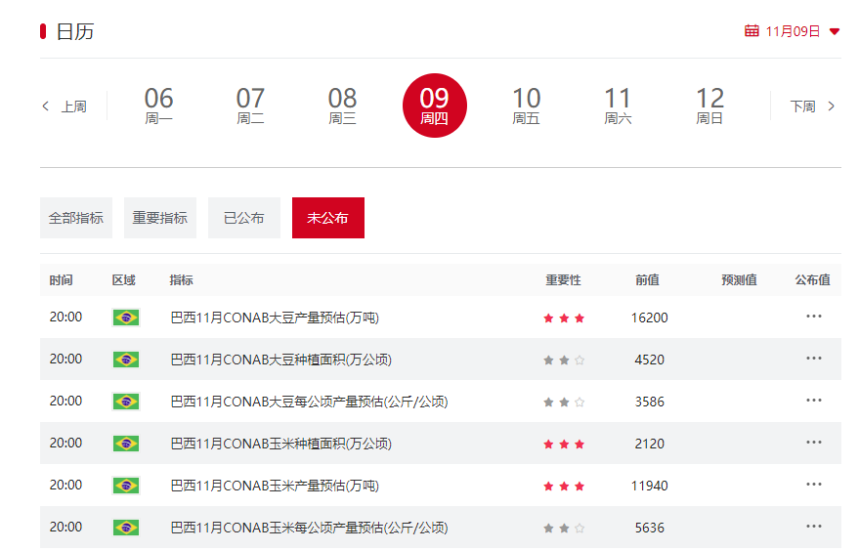Viewport: 859px width, 551px height.
Task: Select day 08 周三
Action: click(x=342, y=106)
